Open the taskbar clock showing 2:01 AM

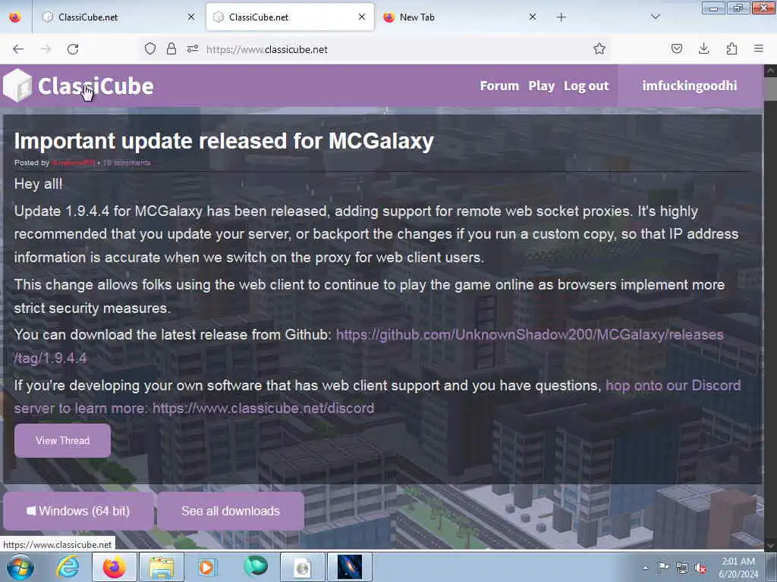(x=738, y=568)
